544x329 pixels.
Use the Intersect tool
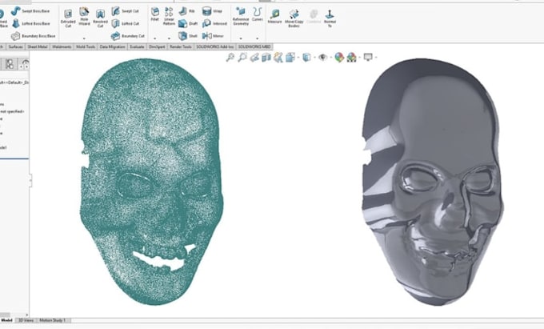[x=214, y=23]
